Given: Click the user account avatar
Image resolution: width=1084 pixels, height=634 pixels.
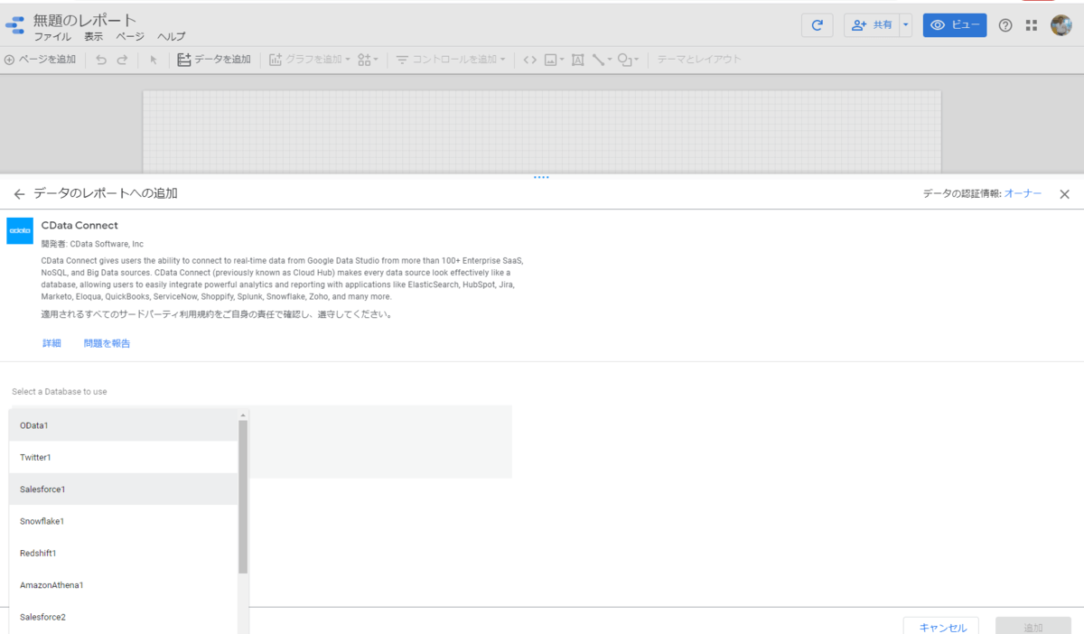Looking at the screenshot, I should tap(1061, 25).
